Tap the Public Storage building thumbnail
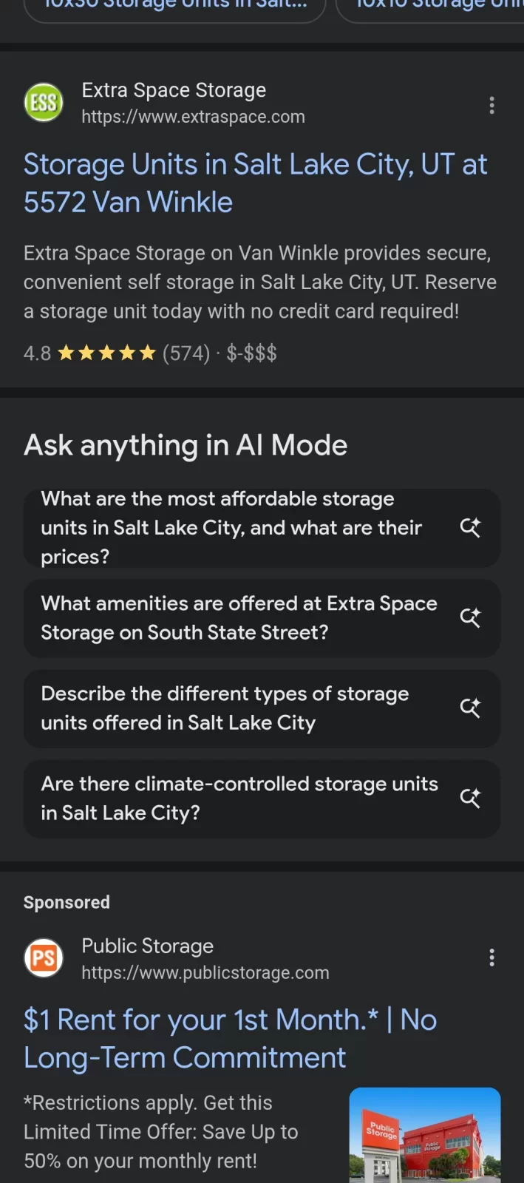Viewport: 524px width, 1183px height. pos(424,1134)
